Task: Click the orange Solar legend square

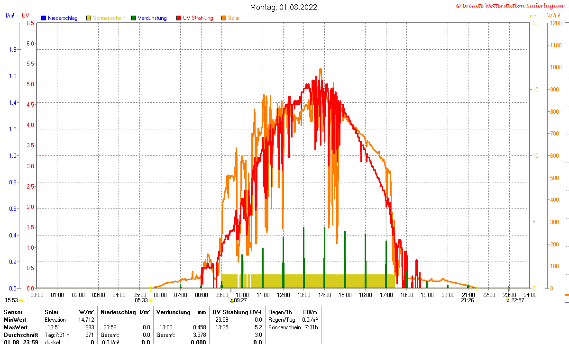Action: (x=224, y=18)
